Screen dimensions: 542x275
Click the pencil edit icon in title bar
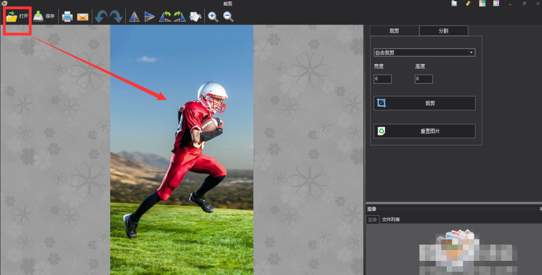click(468, 4)
